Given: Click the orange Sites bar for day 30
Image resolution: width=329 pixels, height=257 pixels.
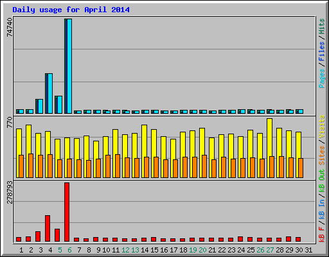Looking at the screenshot, I should click(x=301, y=168).
